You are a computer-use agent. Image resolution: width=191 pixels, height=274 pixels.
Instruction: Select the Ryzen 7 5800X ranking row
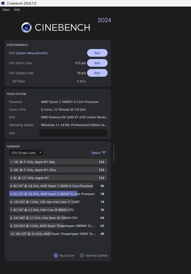(x=58, y=186)
